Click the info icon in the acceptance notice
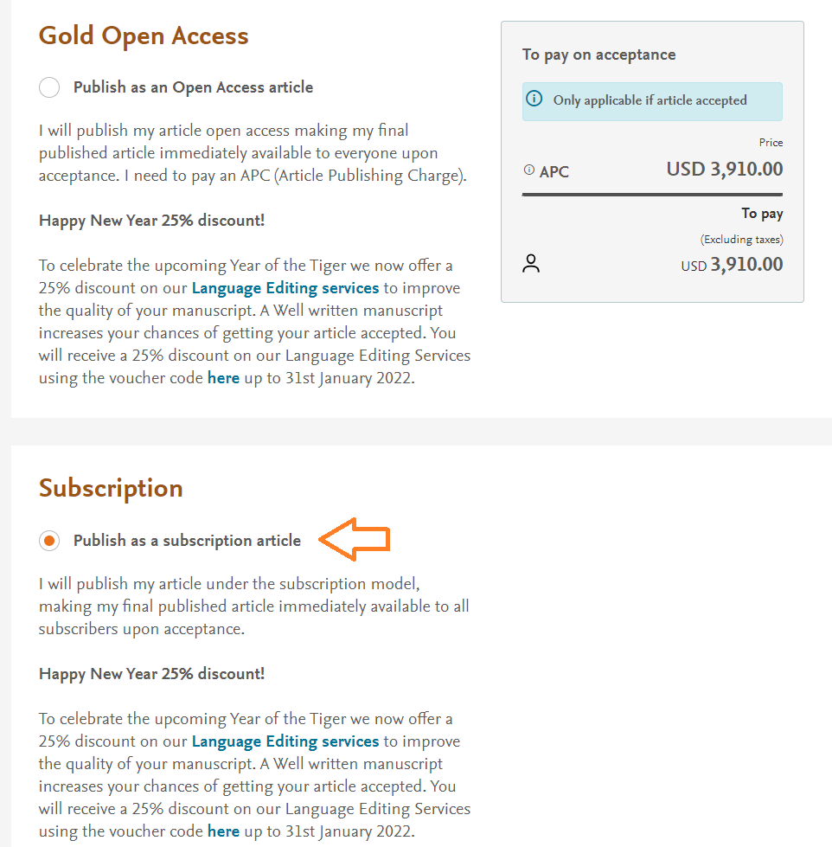This screenshot has width=832, height=847. [x=534, y=99]
